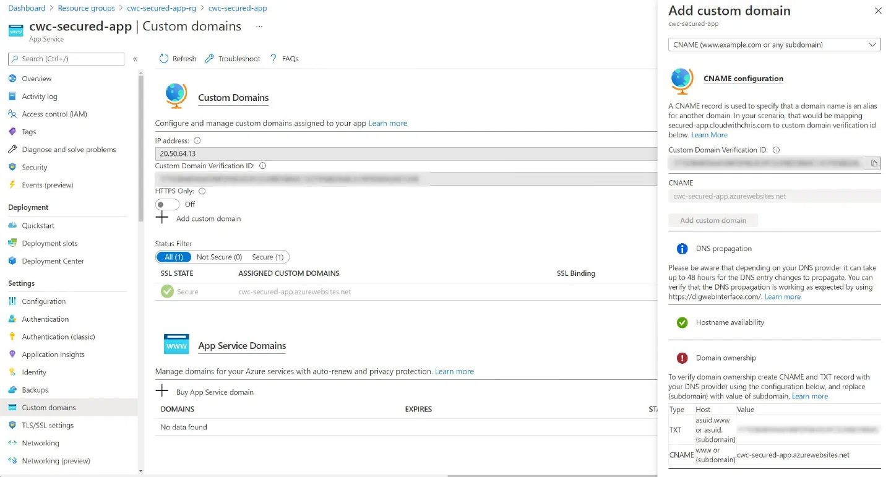Click the Deployment slots icon
This screenshot has width=891, height=477.
[x=12, y=243]
